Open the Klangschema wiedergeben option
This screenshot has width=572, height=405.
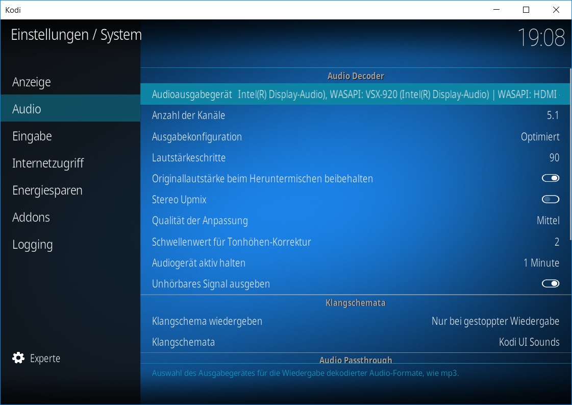pyautogui.click(x=355, y=321)
